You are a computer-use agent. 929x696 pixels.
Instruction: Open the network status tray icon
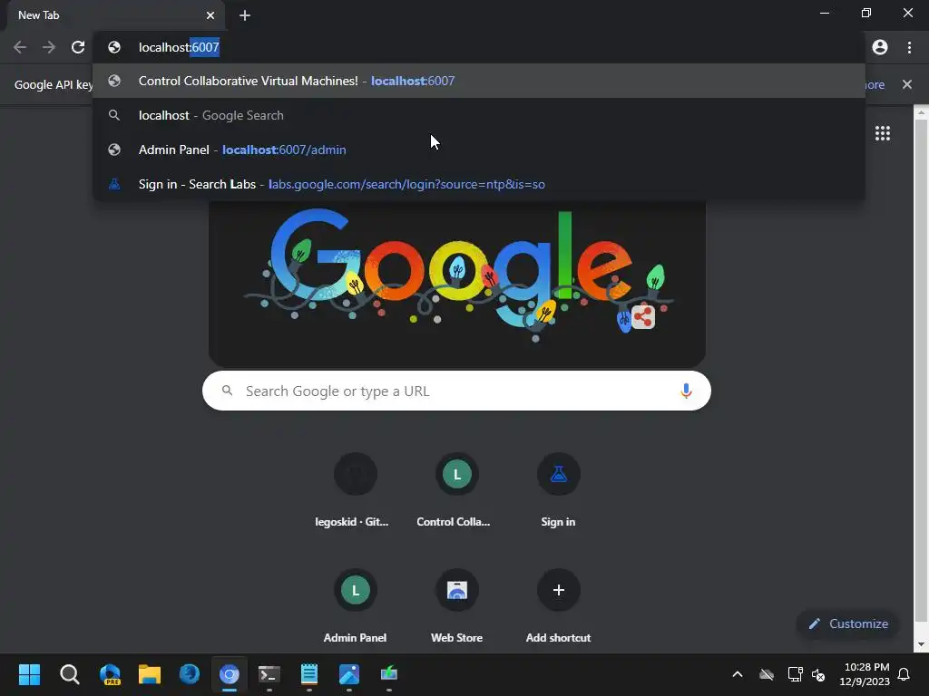(x=795, y=674)
